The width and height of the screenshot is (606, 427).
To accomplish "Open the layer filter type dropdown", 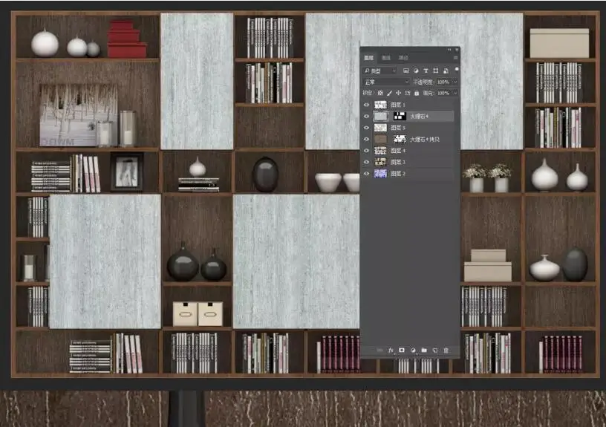I will (x=380, y=71).
